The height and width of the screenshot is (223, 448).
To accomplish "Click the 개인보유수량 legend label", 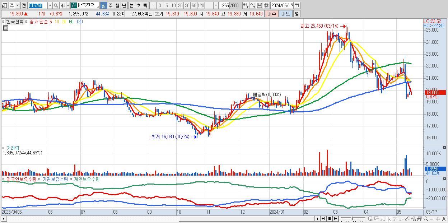I will point(86,179).
